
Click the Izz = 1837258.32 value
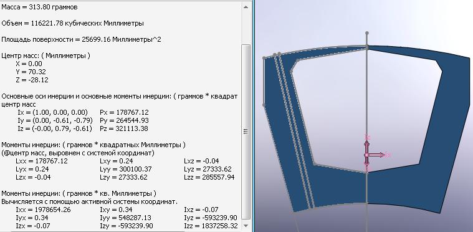(211, 226)
